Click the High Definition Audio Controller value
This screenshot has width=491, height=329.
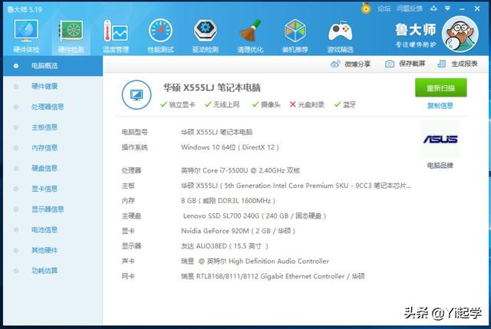[255, 261]
